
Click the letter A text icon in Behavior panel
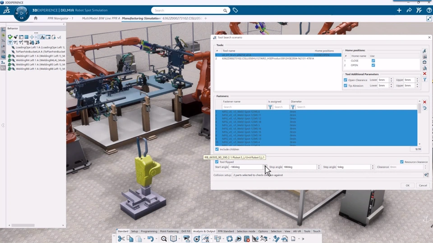pos(42,37)
